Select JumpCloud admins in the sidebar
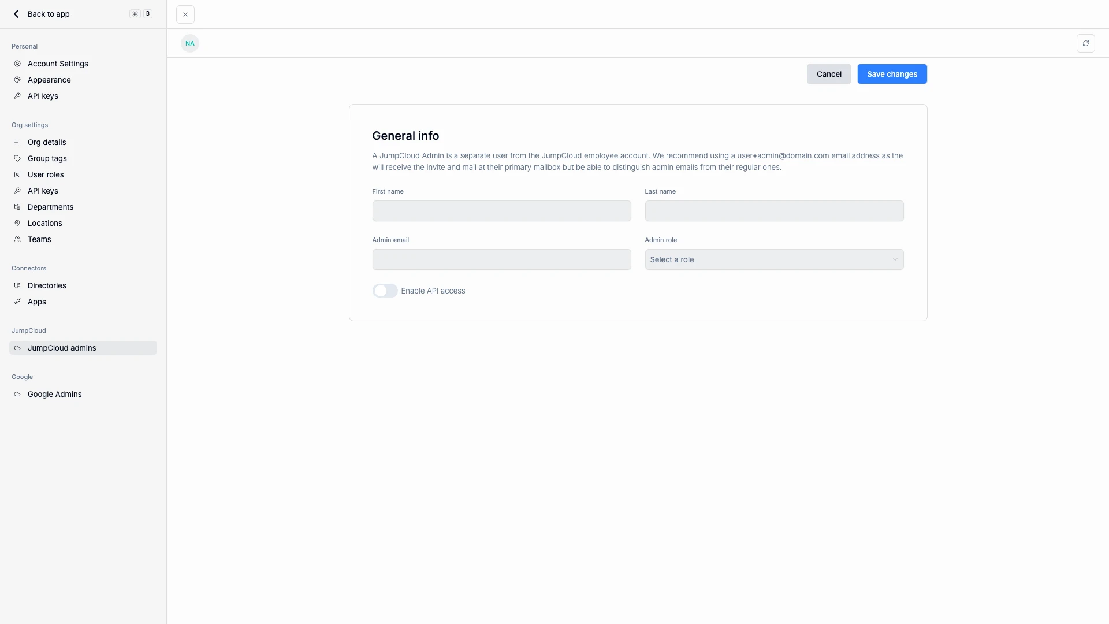 (x=62, y=348)
